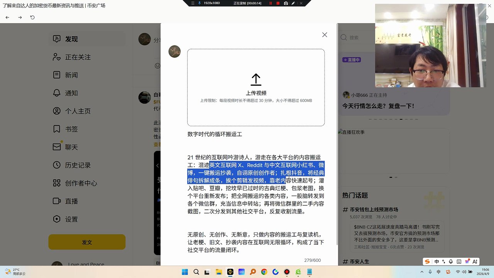Open the 发现 page in sidebar

pos(87,39)
